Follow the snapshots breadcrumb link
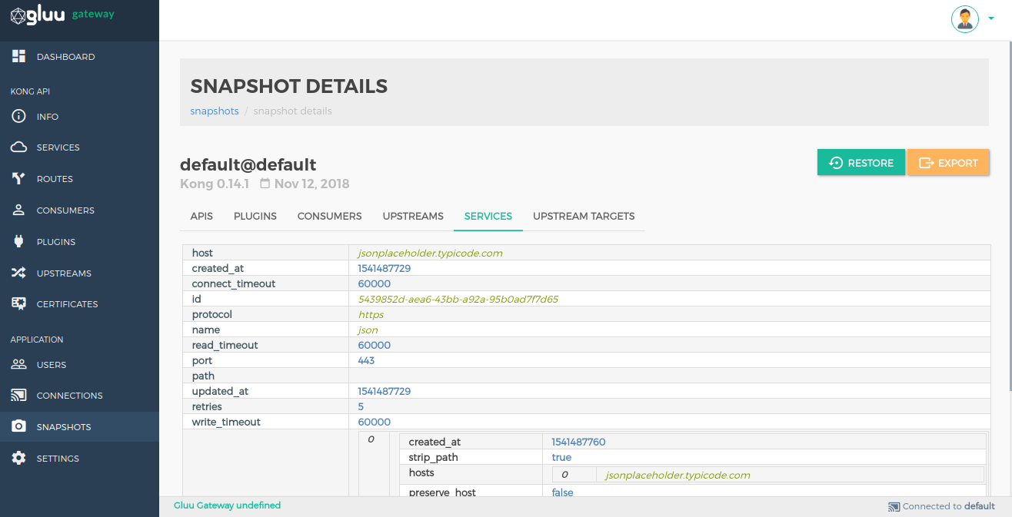 [215, 111]
